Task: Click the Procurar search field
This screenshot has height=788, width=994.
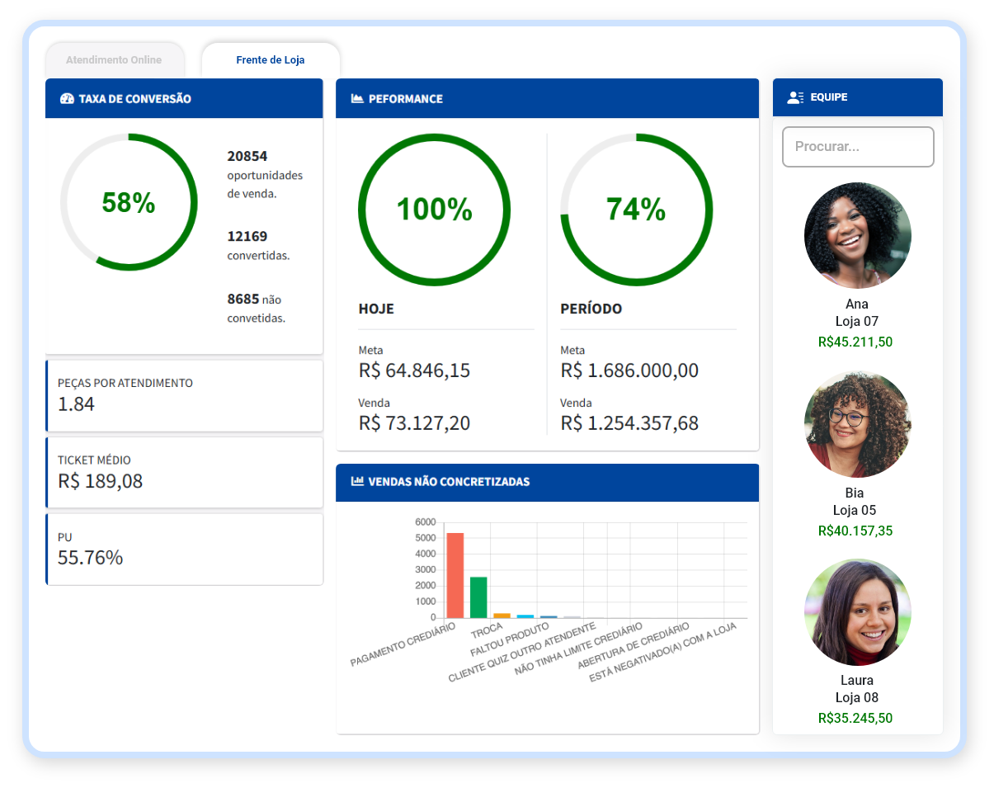Action: (x=858, y=147)
